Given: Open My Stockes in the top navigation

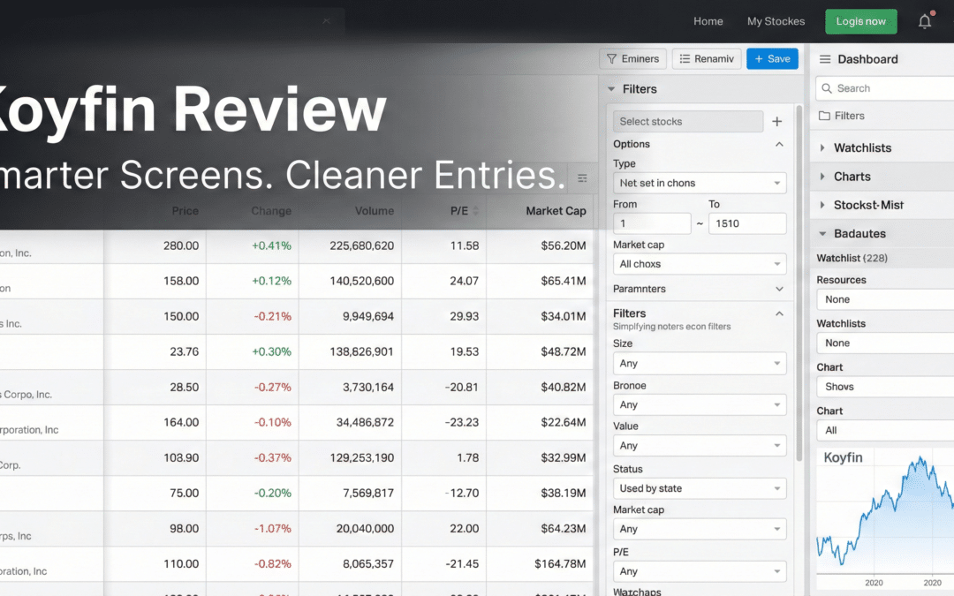Looking at the screenshot, I should click(x=776, y=21).
